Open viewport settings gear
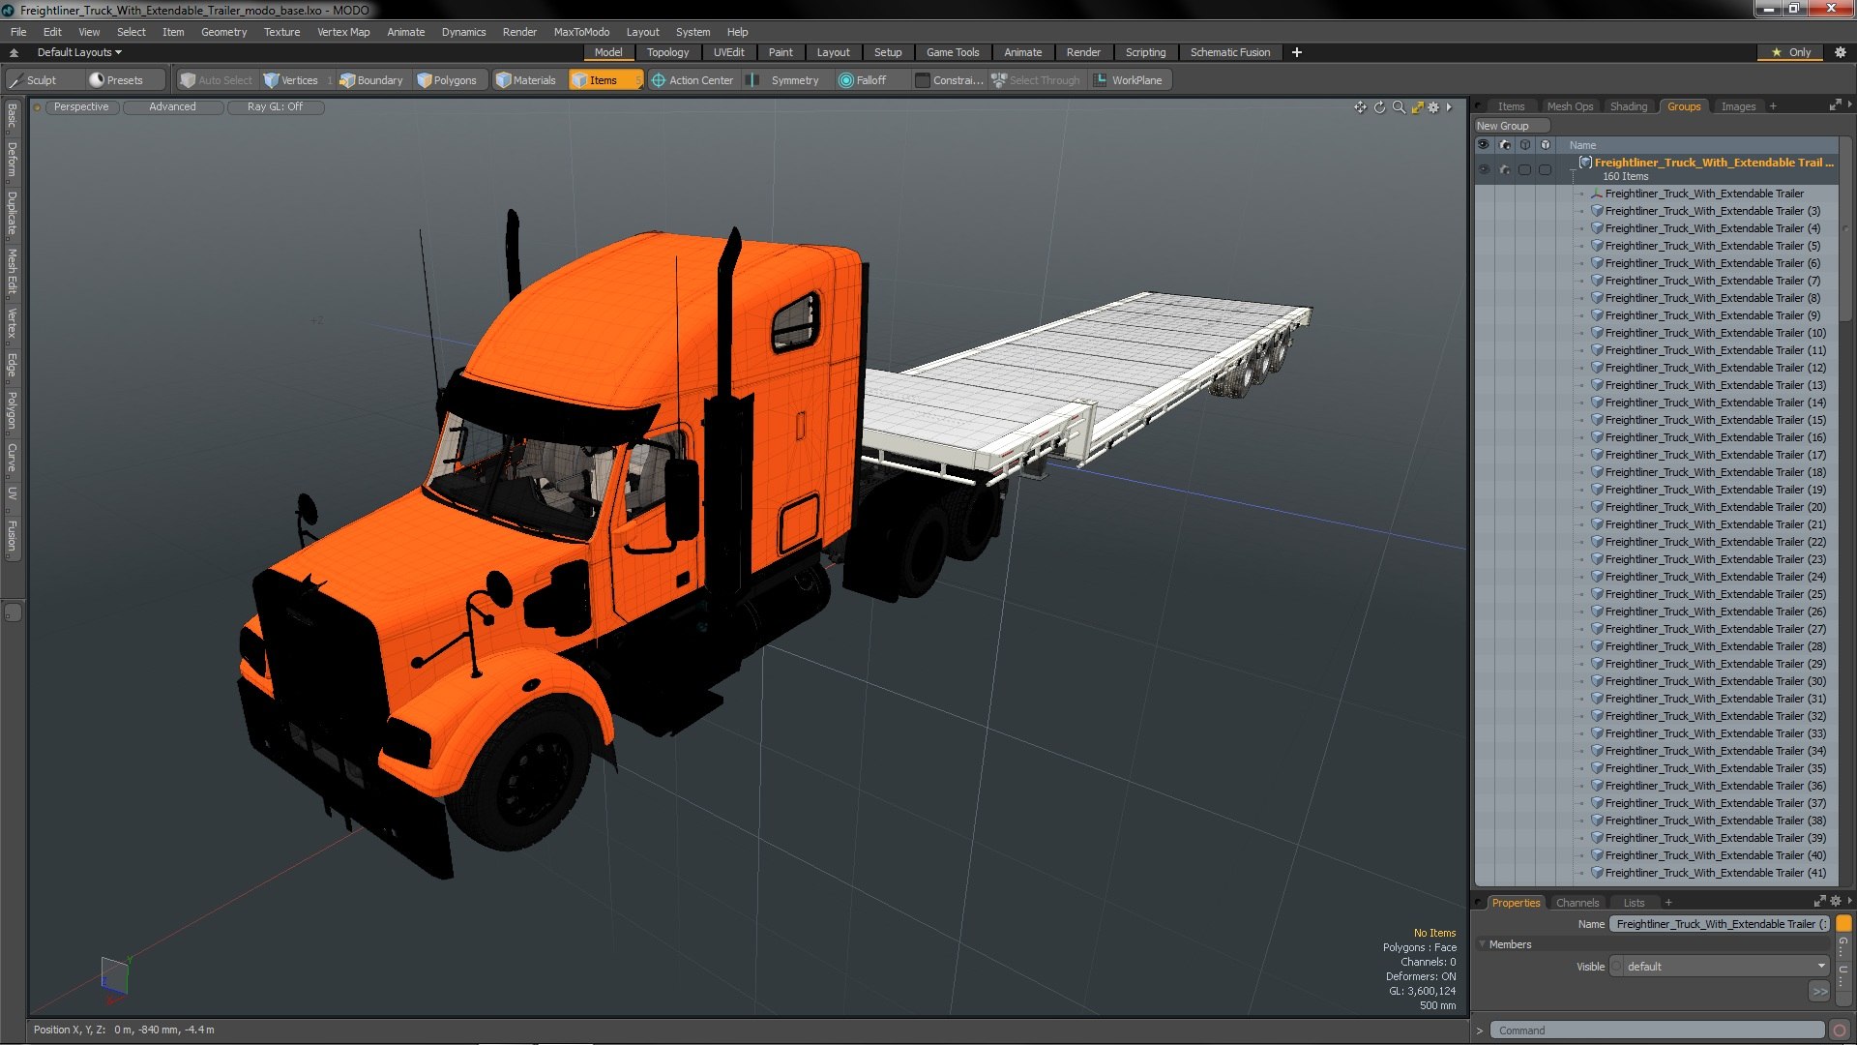 click(x=1433, y=107)
